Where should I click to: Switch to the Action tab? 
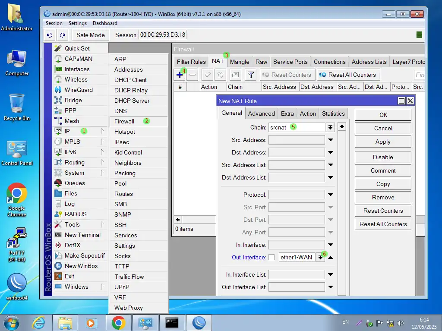[308, 113]
